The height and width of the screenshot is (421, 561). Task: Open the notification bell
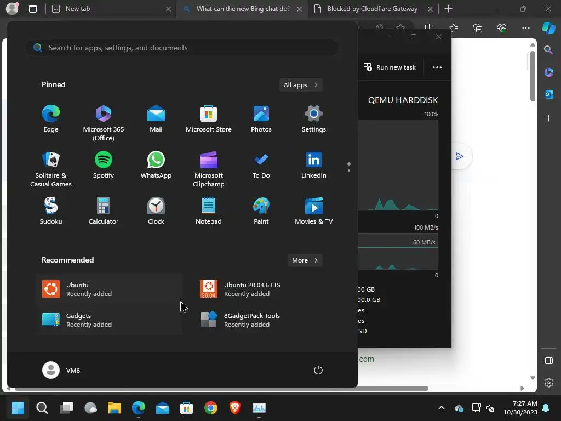546,408
